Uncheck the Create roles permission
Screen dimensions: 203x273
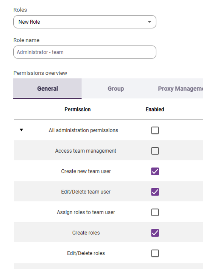pos(155,233)
